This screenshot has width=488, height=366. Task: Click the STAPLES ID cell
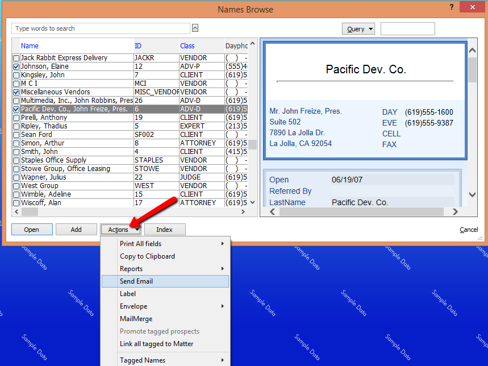(x=156, y=160)
